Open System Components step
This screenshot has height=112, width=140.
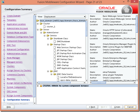(16, 87)
